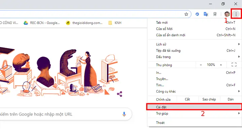
Task: Click the 100% zoom level value
Action: 211,65
